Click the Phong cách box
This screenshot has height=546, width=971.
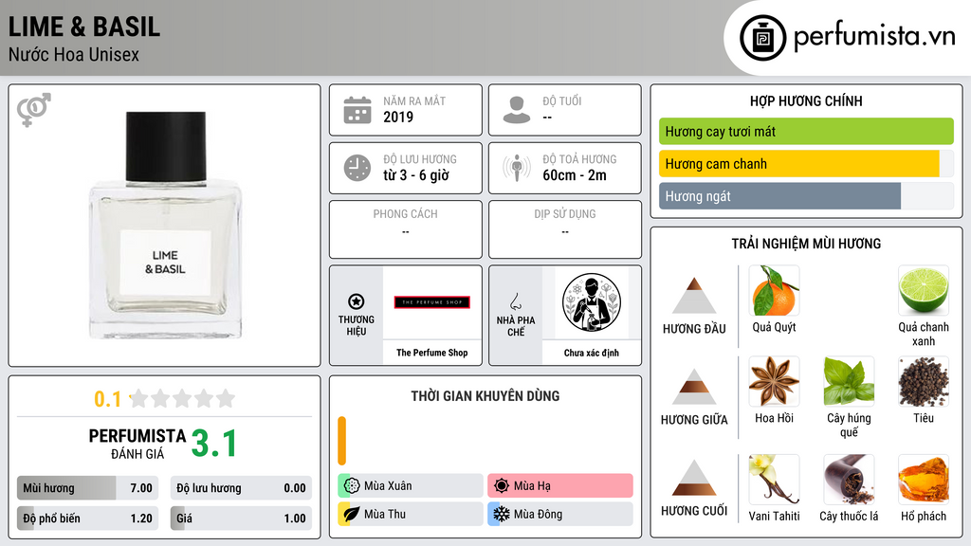(x=406, y=229)
